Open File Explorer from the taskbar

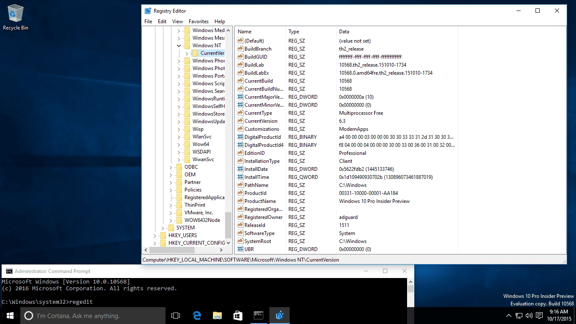pyautogui.click(x=217, y=316)
